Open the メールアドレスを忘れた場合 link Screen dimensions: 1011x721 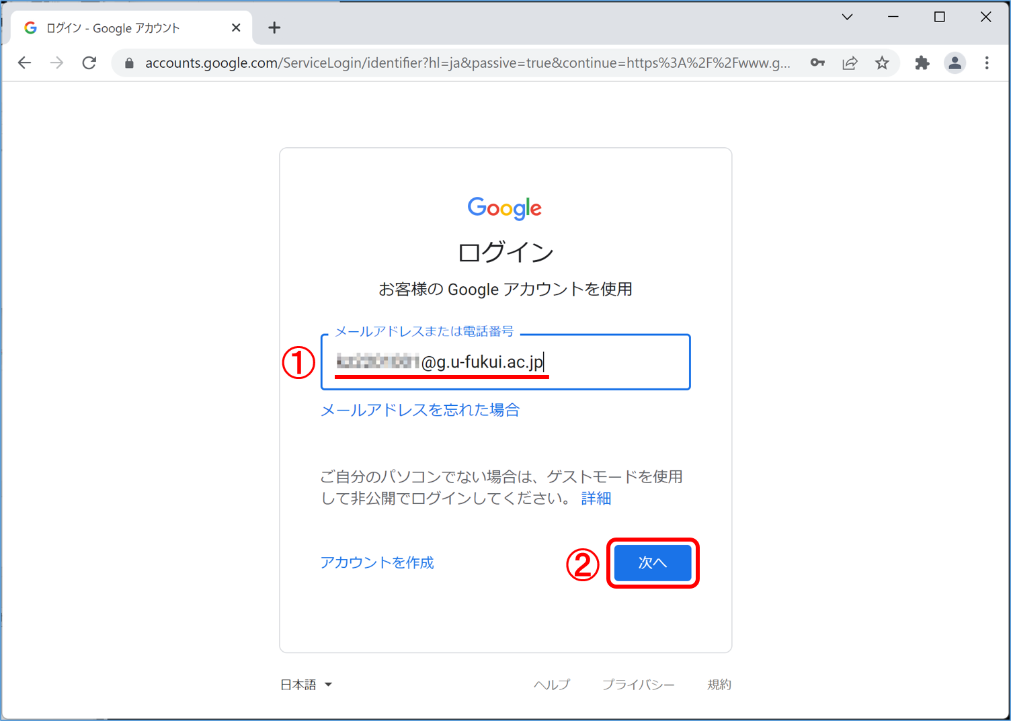coord(420,410)
